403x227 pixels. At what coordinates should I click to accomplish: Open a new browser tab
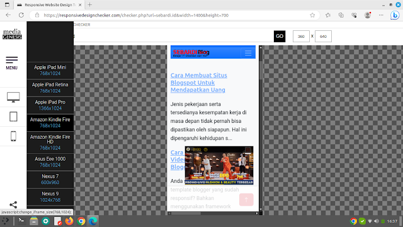[89, 4]
